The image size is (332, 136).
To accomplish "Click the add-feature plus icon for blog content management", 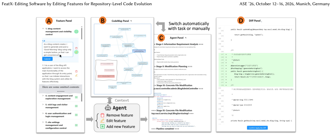I will 76,32.
